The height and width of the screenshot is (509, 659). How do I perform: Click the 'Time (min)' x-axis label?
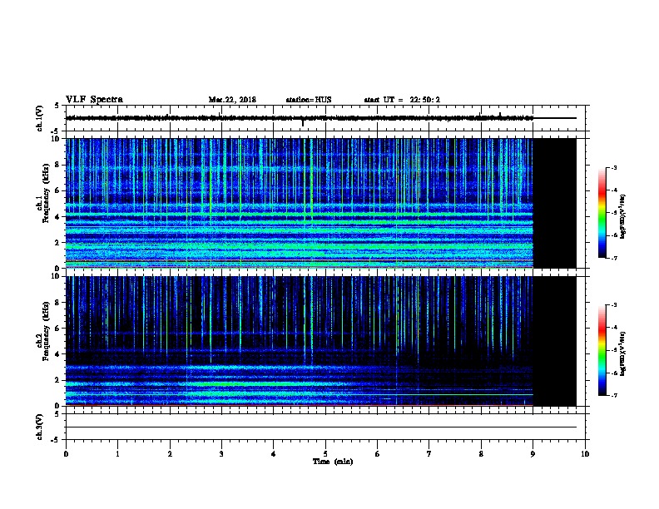[333, 462]
